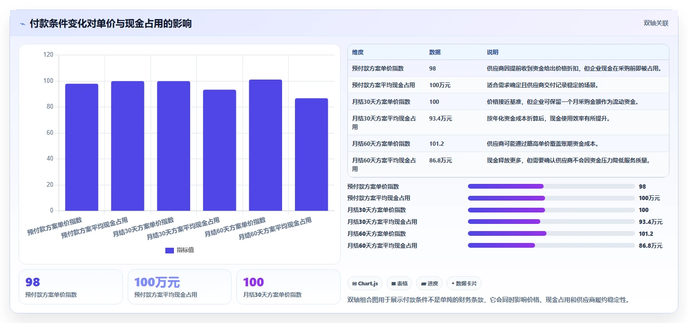The image size is (688, 323).
Task: Click the chart bar for 月结60天方案单价指数
Action: point(265,145)
